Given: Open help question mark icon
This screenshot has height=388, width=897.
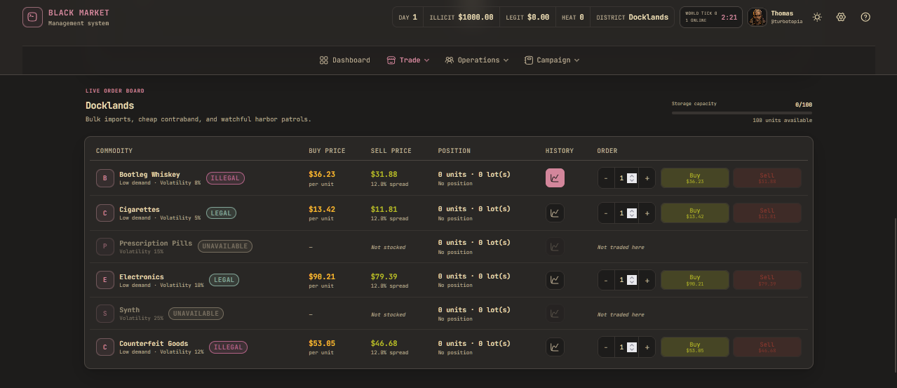Looking at the screenshot, I should (865, 17).
